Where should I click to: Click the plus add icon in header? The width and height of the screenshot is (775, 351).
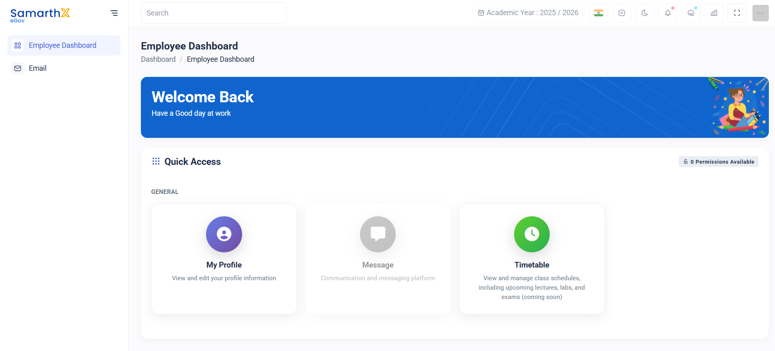[622, 13]
